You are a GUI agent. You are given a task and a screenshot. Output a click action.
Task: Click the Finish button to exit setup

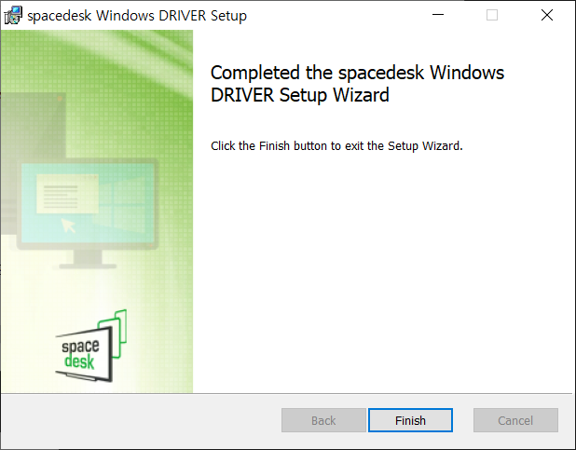410,420
